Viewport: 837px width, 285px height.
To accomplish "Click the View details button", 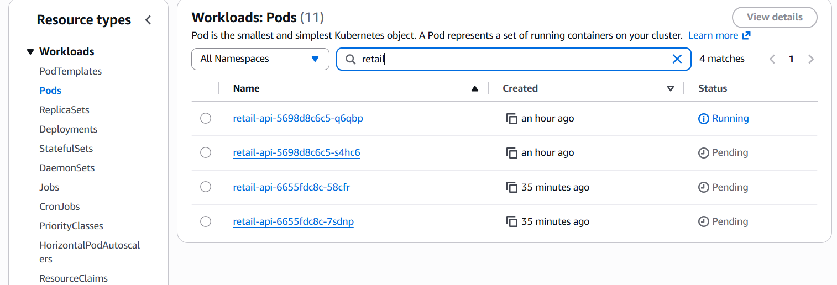I will (774, 17).
